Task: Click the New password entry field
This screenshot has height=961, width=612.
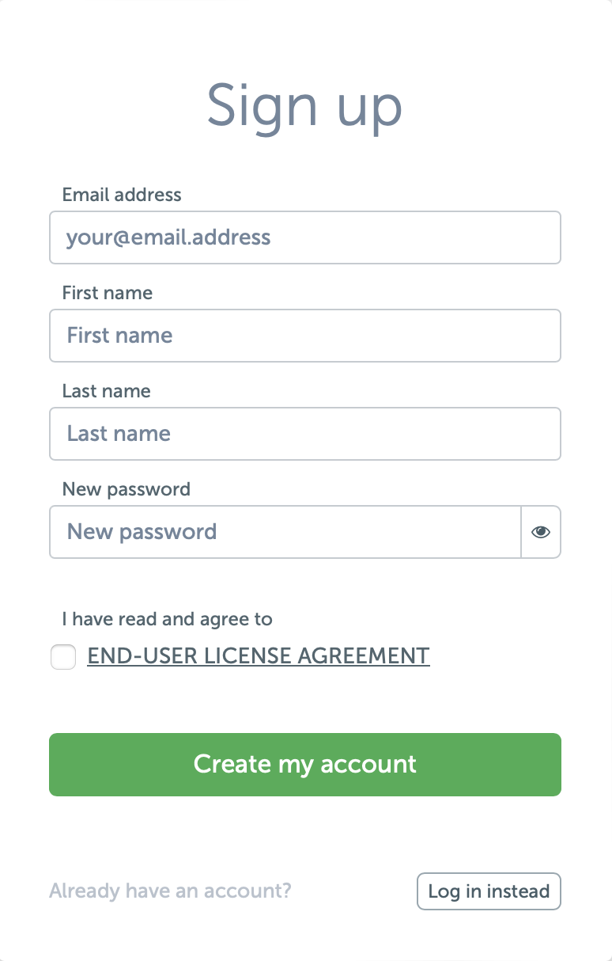Action: pos(285,532)
